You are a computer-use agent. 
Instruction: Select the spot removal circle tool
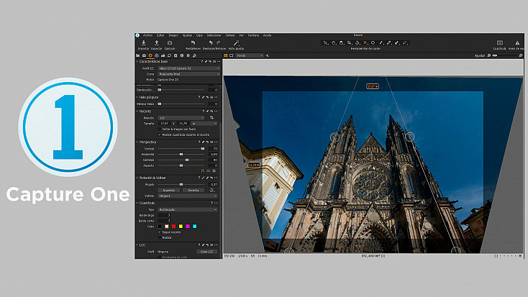(373, 42)
